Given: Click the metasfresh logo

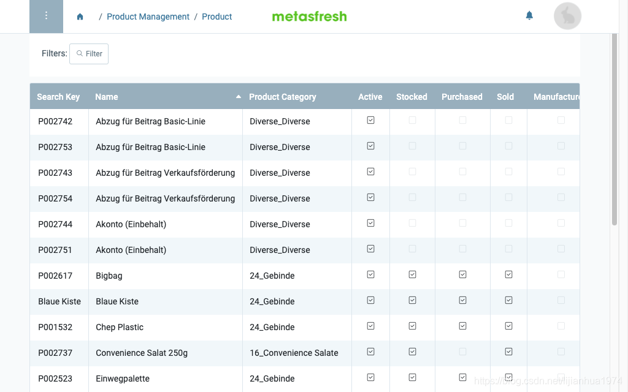Looking at the screenshot, I should (x=309, y=17).
